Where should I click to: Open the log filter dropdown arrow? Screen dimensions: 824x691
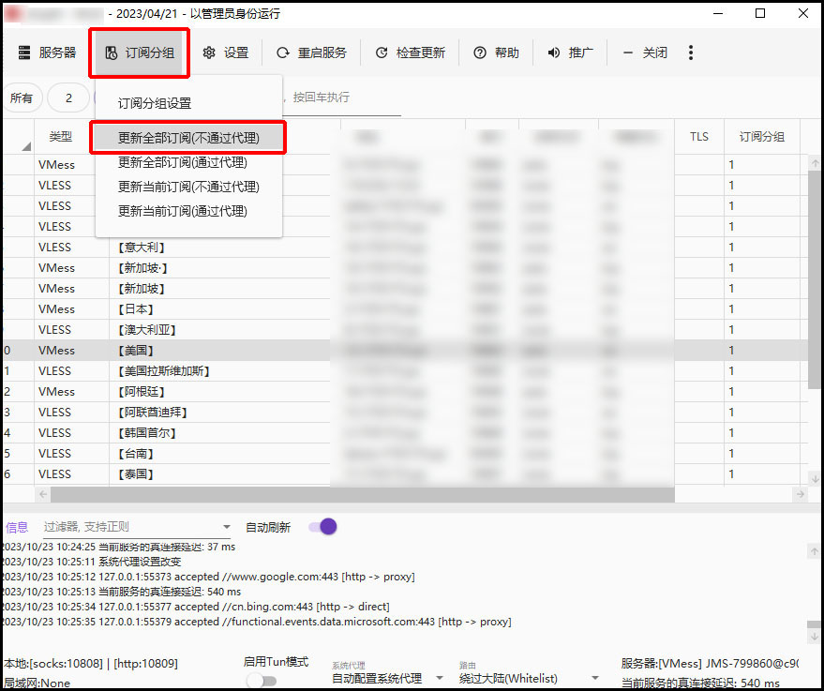point(226,527)
